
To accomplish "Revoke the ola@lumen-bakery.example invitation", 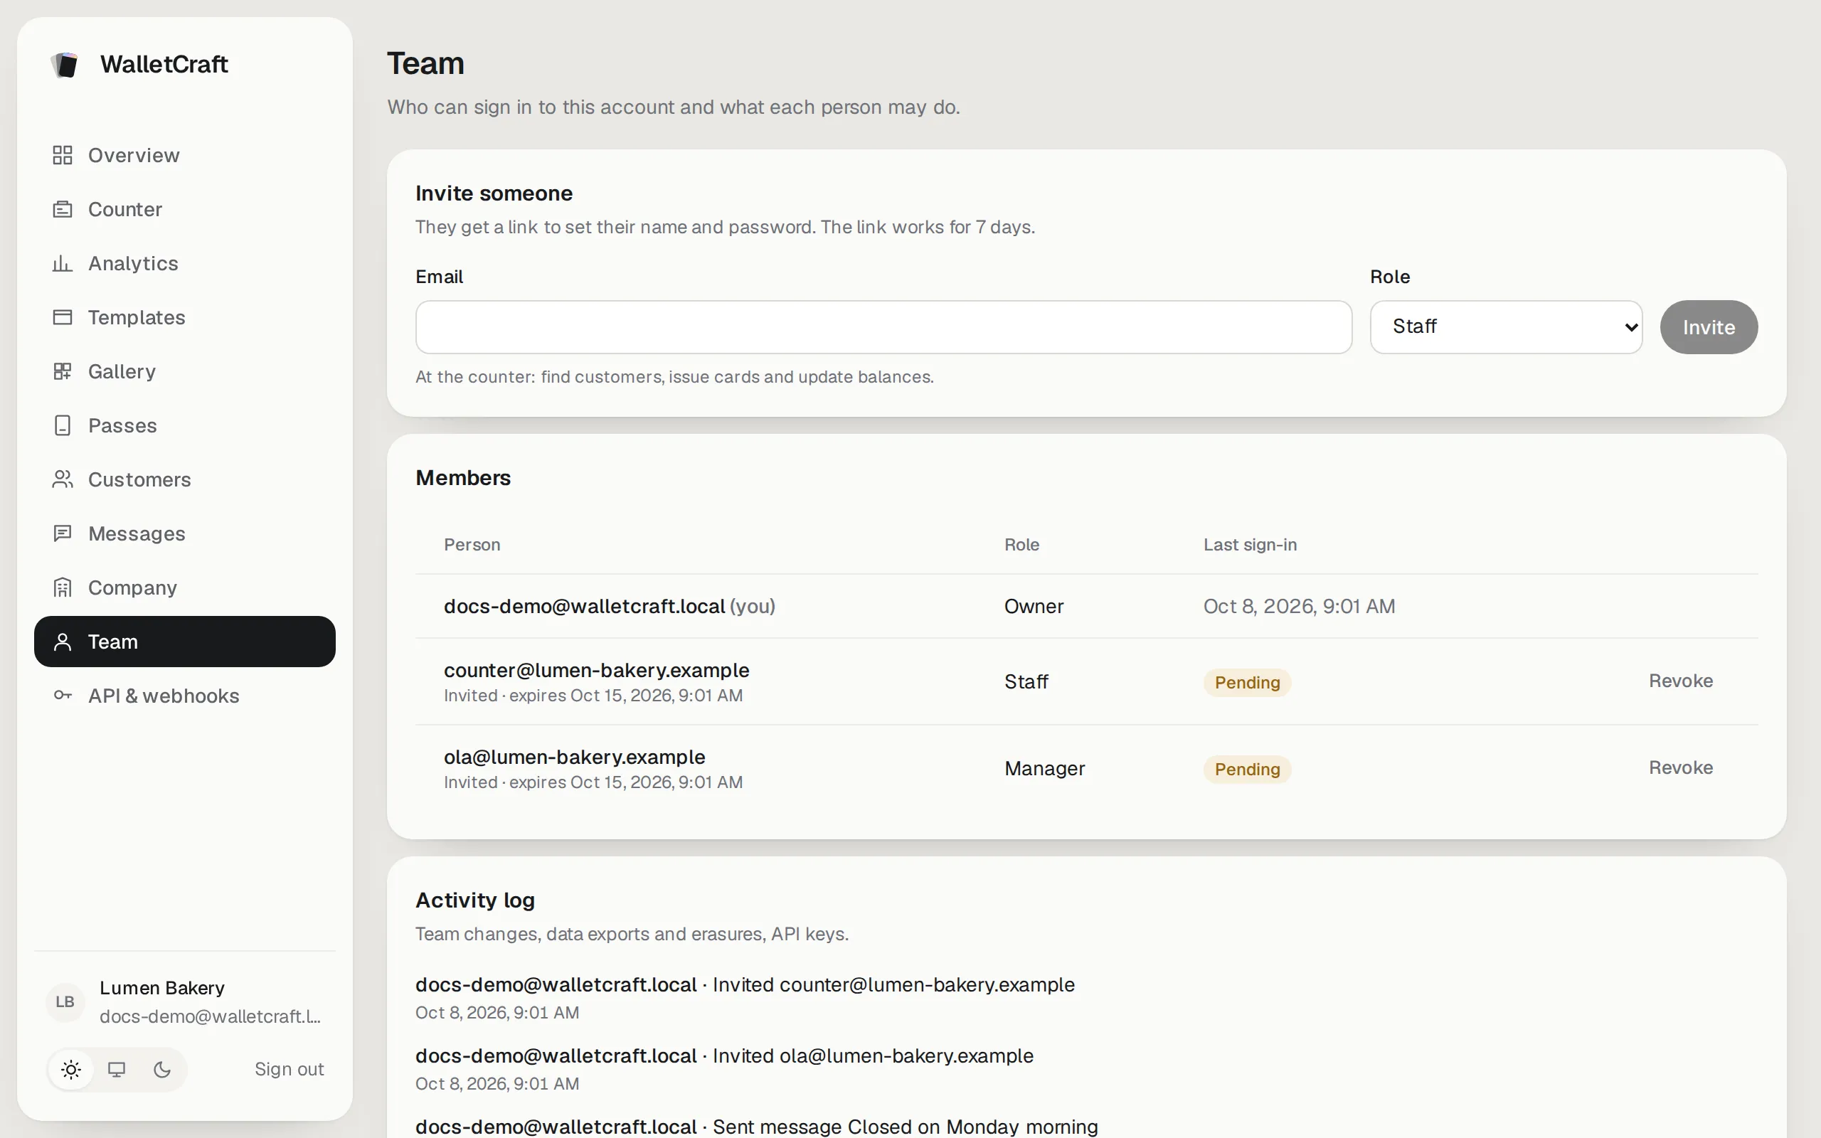I will click(x=1681, y=767).
